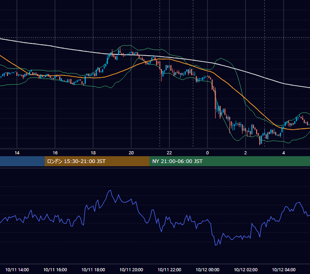The image size is (310, 274).
Task: Click the ロンドン 15:30-21:00 JST session bar
Action: click(97, 161)
